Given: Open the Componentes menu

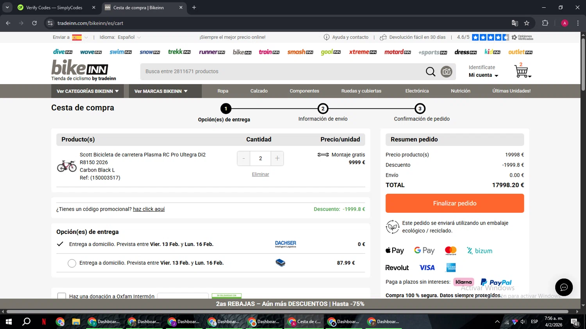Looking at the screenshot, I should pyautogui.click(x=304, y=91).
